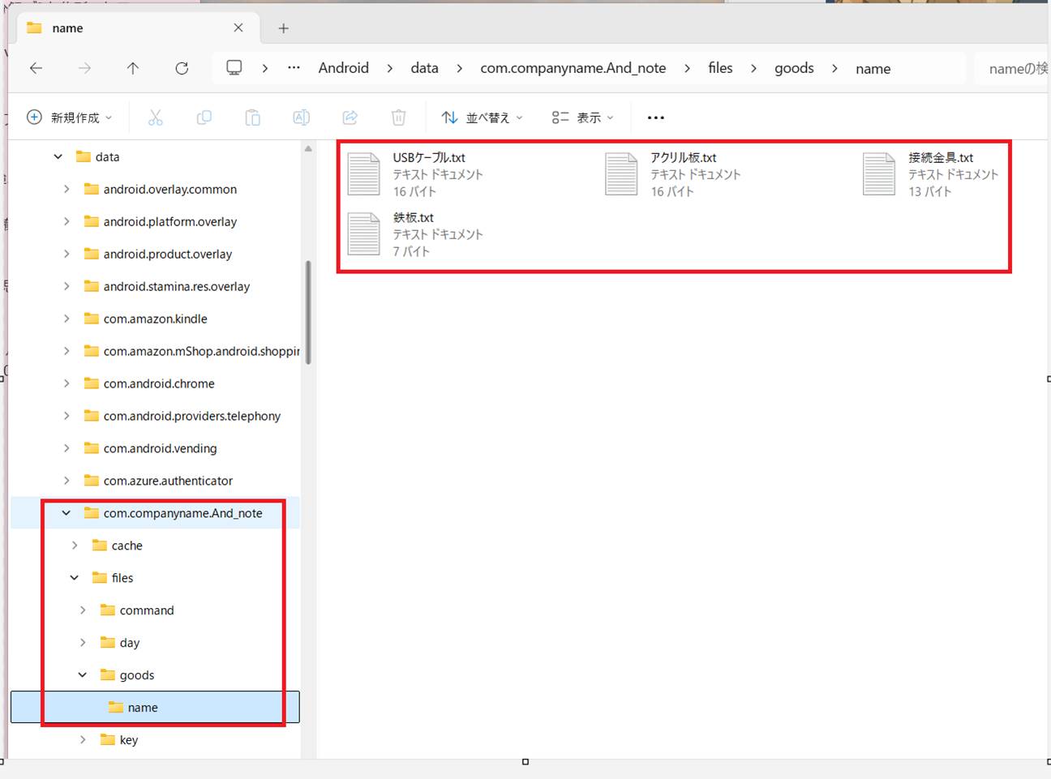Expand the command folder in tree
1051x779 pixels.
click(x=83, y=610)
